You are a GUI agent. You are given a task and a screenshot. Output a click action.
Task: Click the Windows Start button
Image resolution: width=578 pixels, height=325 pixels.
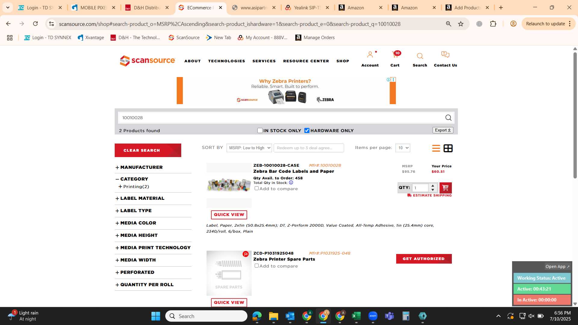point(156,316)
